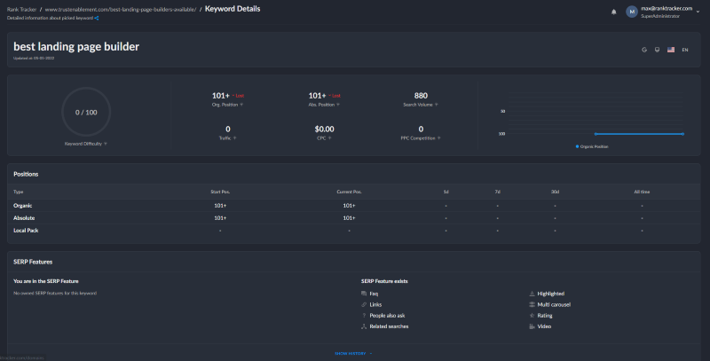Image resolution: width=710 pixels, height=361 pixels.
Task: Click the People also ask label
Action: click(x=387, y=315)
